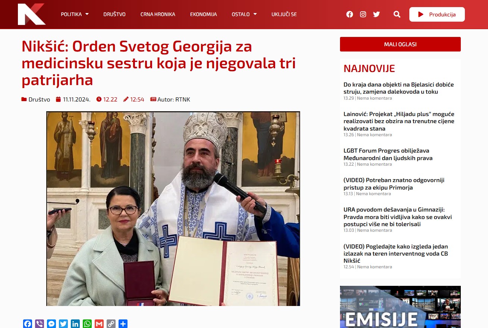Open the header Twitter icon

click(x=377, y=14)
